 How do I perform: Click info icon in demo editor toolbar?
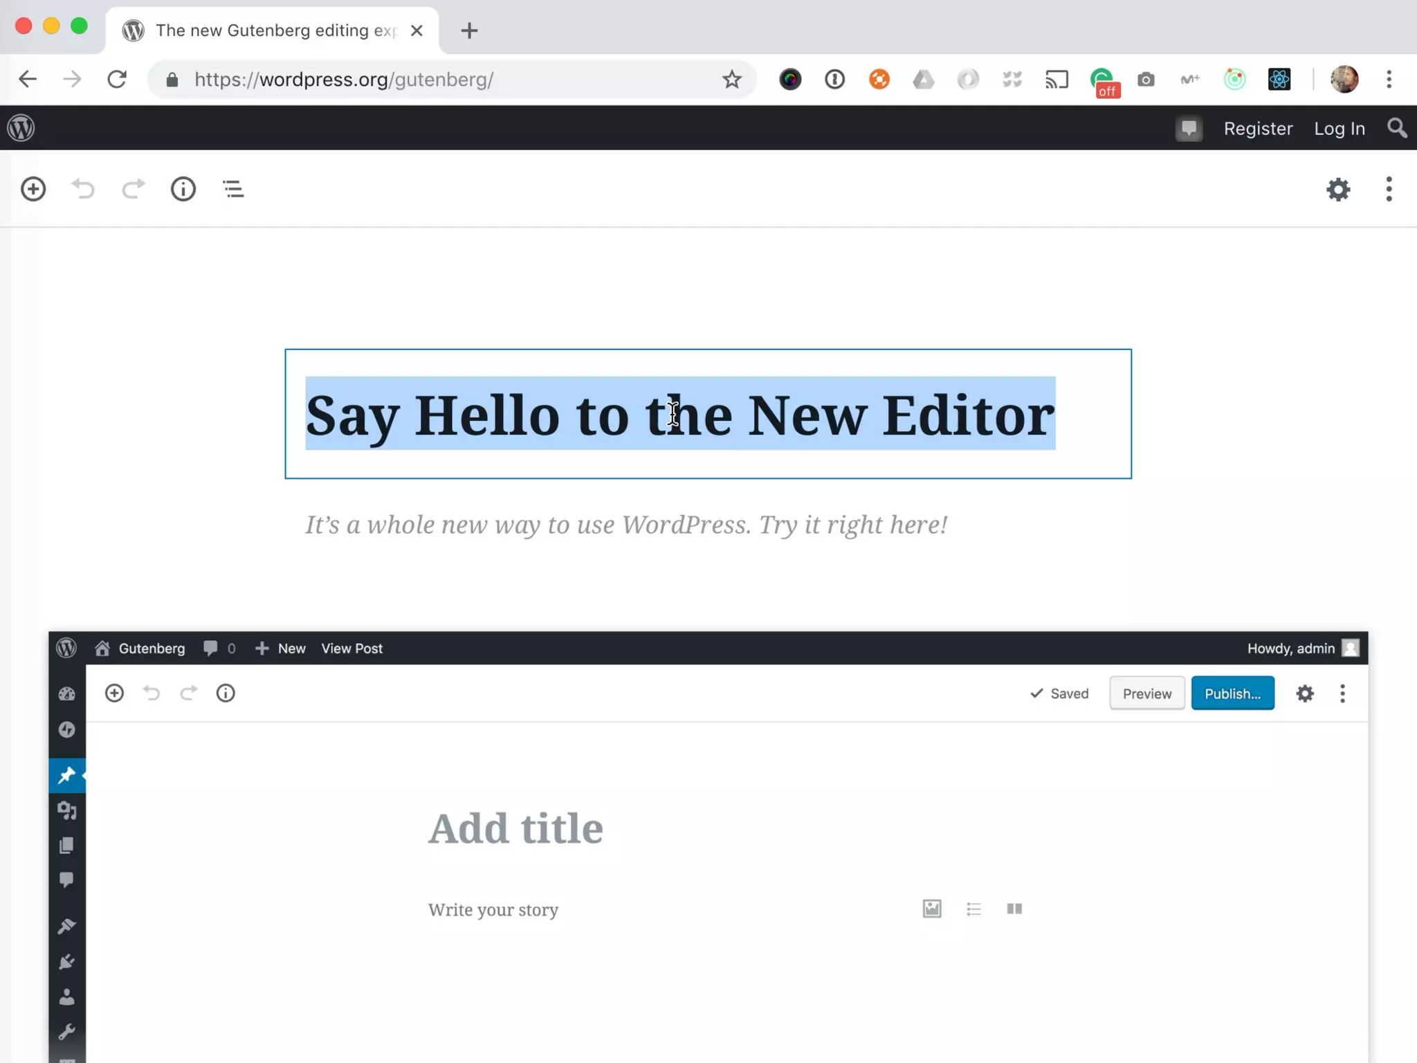click(226, 693)
